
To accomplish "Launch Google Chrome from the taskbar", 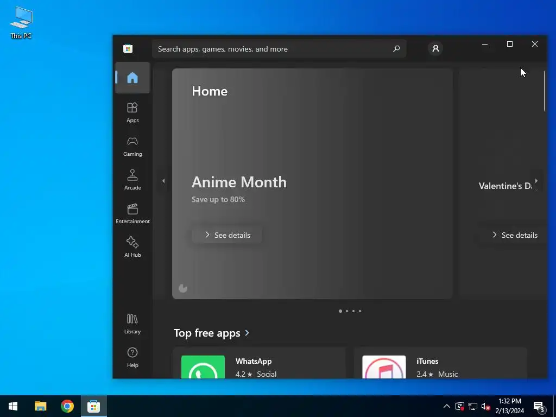I will click(67, 406).
